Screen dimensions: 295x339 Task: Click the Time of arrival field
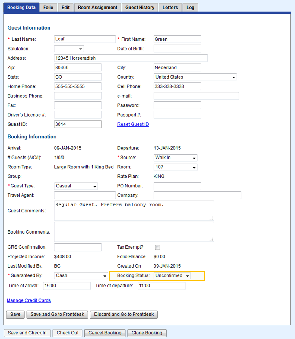(67, 286)
